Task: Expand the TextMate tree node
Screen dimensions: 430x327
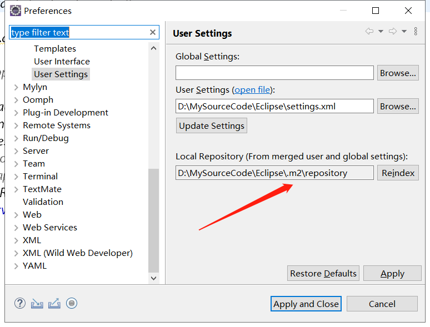Action: [16, 189]
